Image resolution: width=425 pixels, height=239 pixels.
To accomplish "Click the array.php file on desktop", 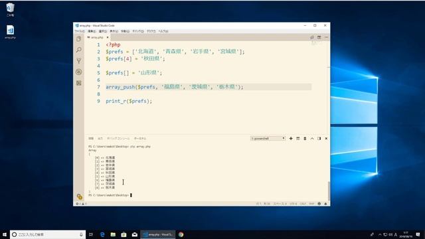I will [10, 33].
